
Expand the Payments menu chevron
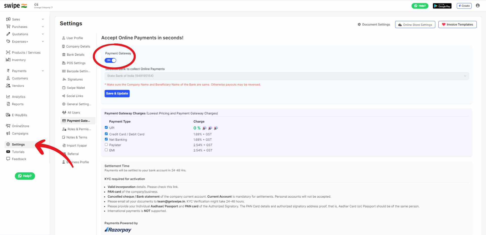[43, 71]
